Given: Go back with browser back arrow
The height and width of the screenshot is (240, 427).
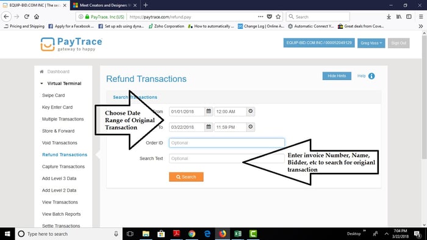Looking at the screenshot, I should point(6,16).
